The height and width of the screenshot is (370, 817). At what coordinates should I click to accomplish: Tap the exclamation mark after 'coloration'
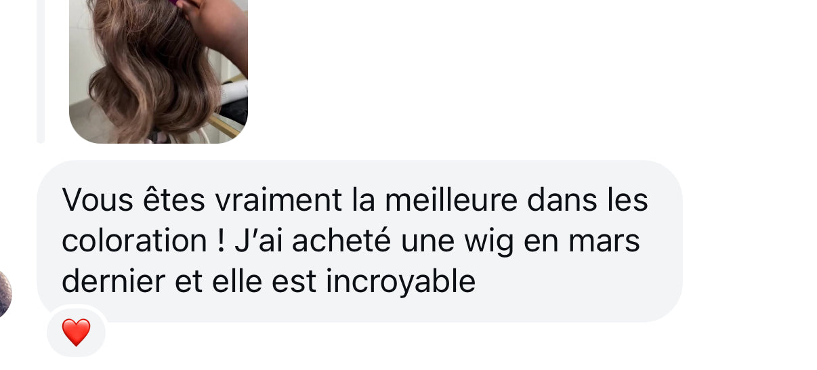(x=221, y=242)
